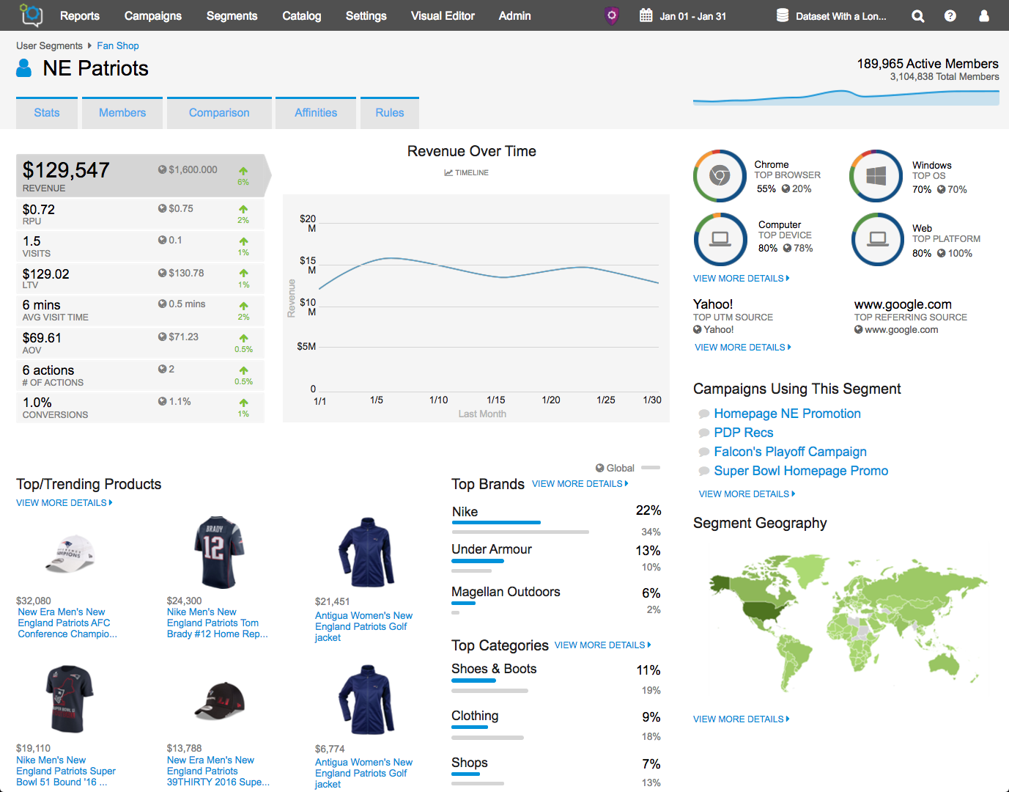Viewport: 1009px width, 792px height.
Task: Click the active members sparkline chart
Action: [846, 98]
